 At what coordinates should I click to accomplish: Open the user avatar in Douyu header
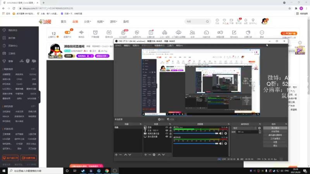264,21
